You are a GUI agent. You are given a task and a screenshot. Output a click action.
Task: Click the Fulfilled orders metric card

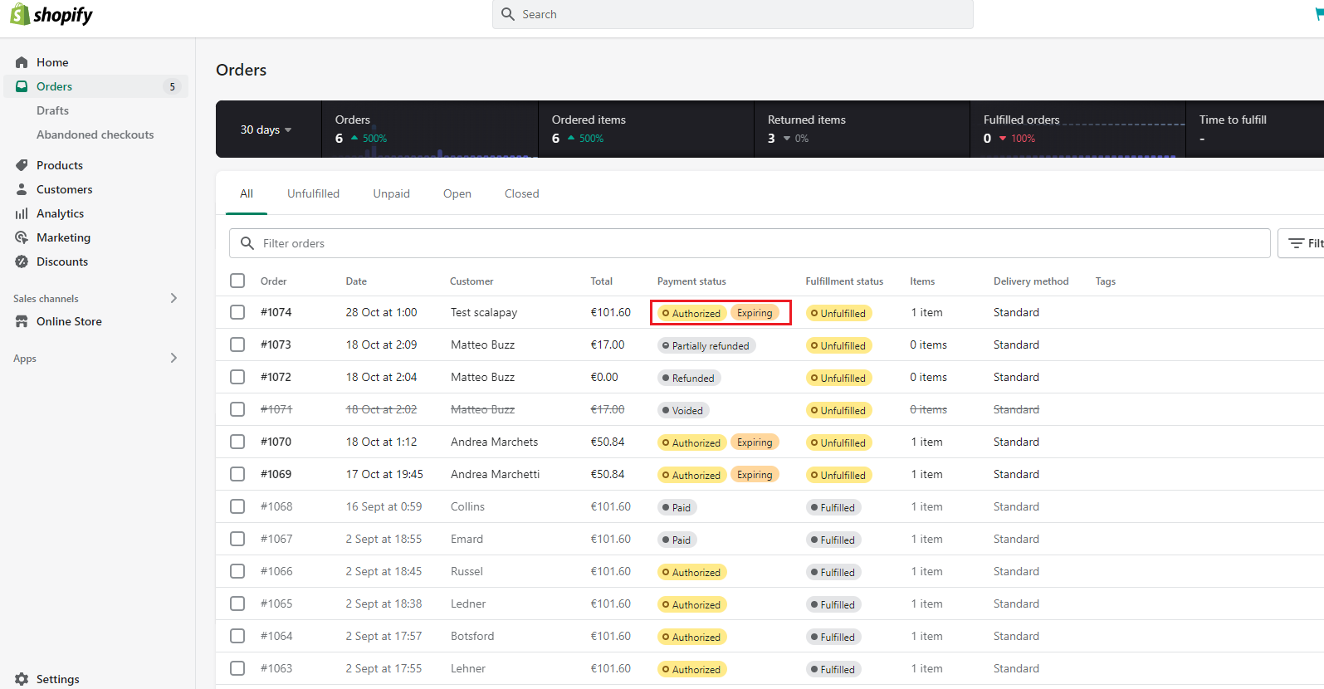click(x=1077, y=129)
